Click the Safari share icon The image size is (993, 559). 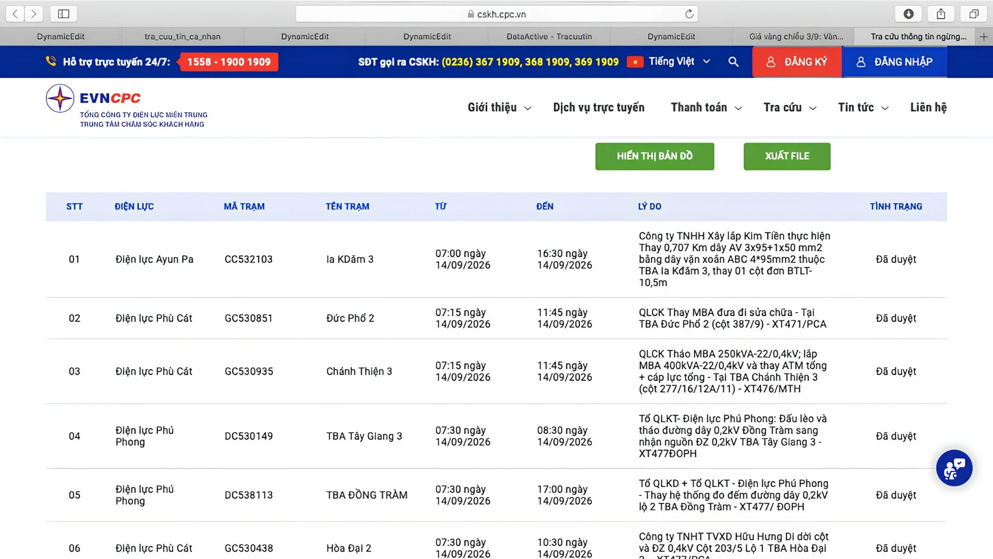pyautogui.click(x=941, y=14)
